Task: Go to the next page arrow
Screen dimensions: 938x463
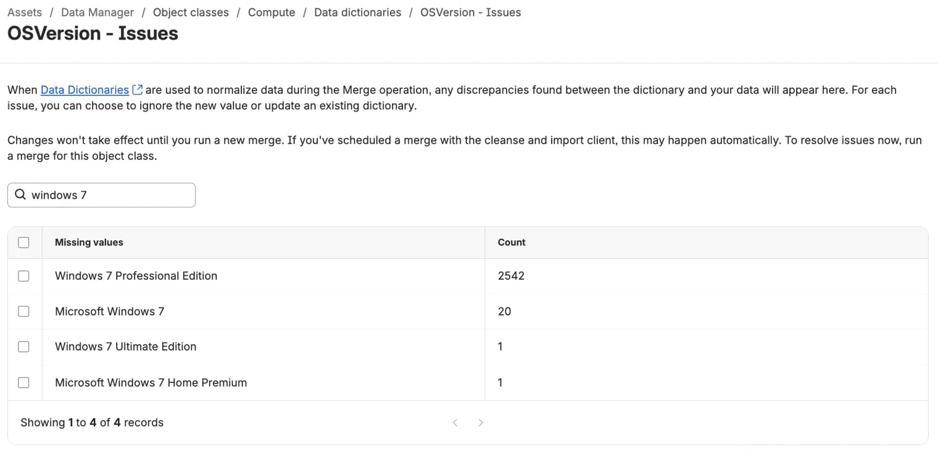Action: [481, 423]
